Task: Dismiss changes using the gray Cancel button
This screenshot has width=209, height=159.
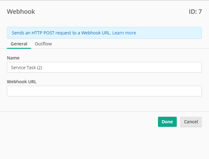Action: pos(191,122)
